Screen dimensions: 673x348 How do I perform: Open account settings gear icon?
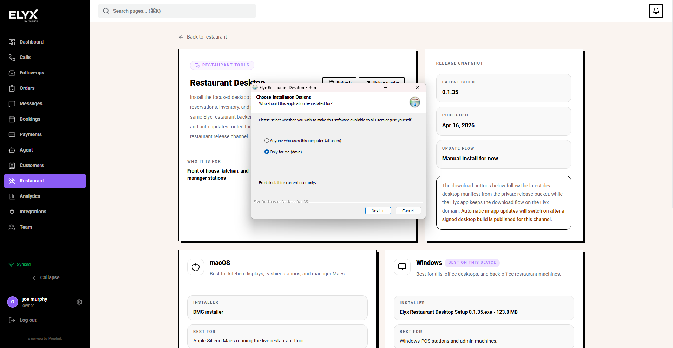coord(79,302)
